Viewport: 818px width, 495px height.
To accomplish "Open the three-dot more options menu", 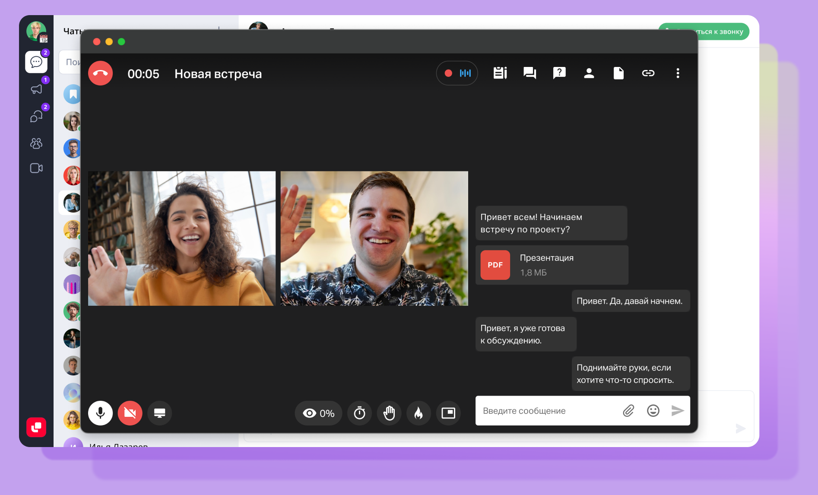I will (x=678, y=73).
